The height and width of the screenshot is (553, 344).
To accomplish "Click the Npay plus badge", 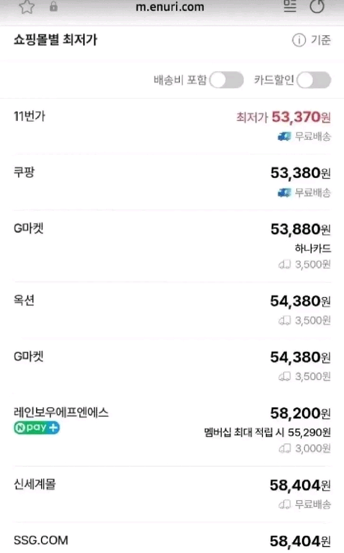I will (x=36, y=428).
